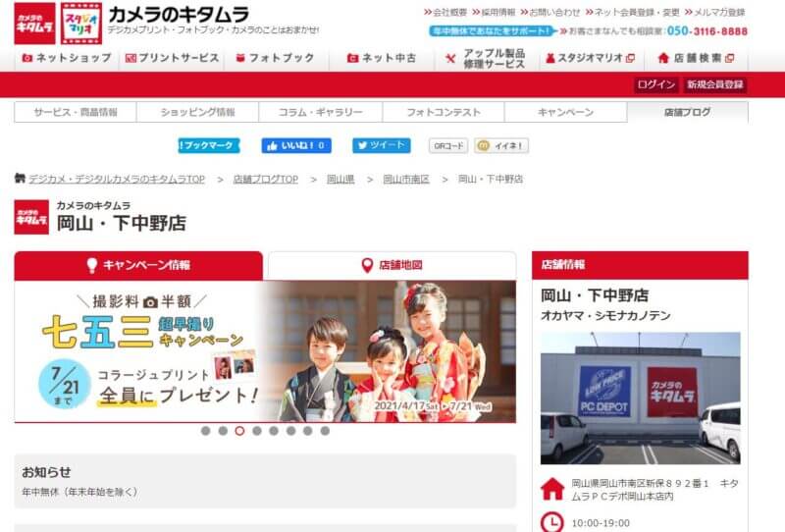Viewport: 785px width, 532px height.
Task: Click the breadcrumb camera icon
Action: coord(20,179)
